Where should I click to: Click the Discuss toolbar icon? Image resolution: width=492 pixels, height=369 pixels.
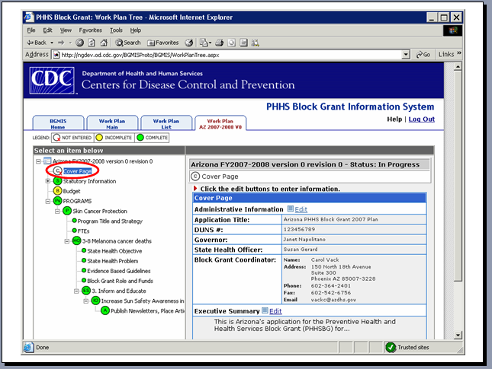(243, 43)
